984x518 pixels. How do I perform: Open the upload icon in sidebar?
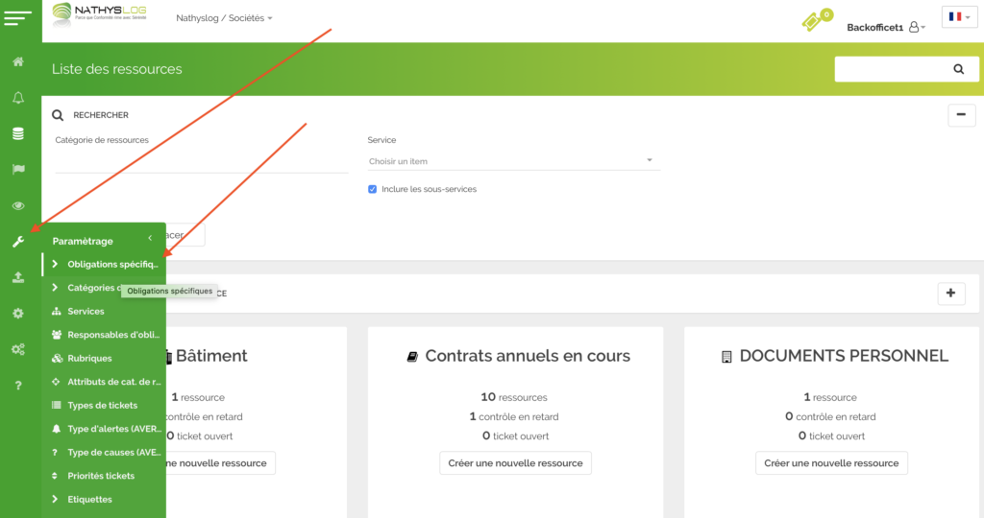tap(18, 277)
